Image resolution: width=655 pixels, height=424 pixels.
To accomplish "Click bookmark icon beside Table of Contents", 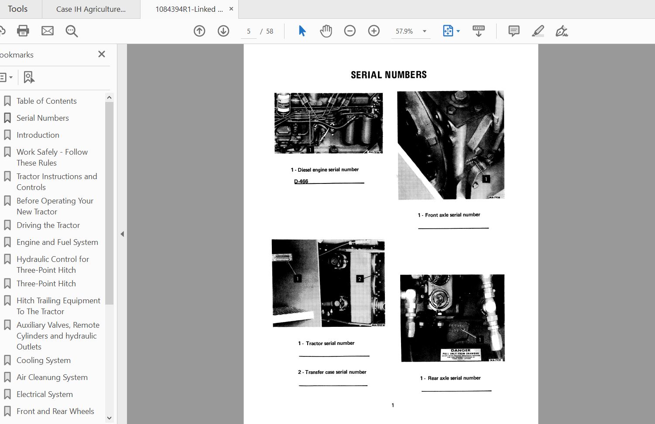I will 7,101.
